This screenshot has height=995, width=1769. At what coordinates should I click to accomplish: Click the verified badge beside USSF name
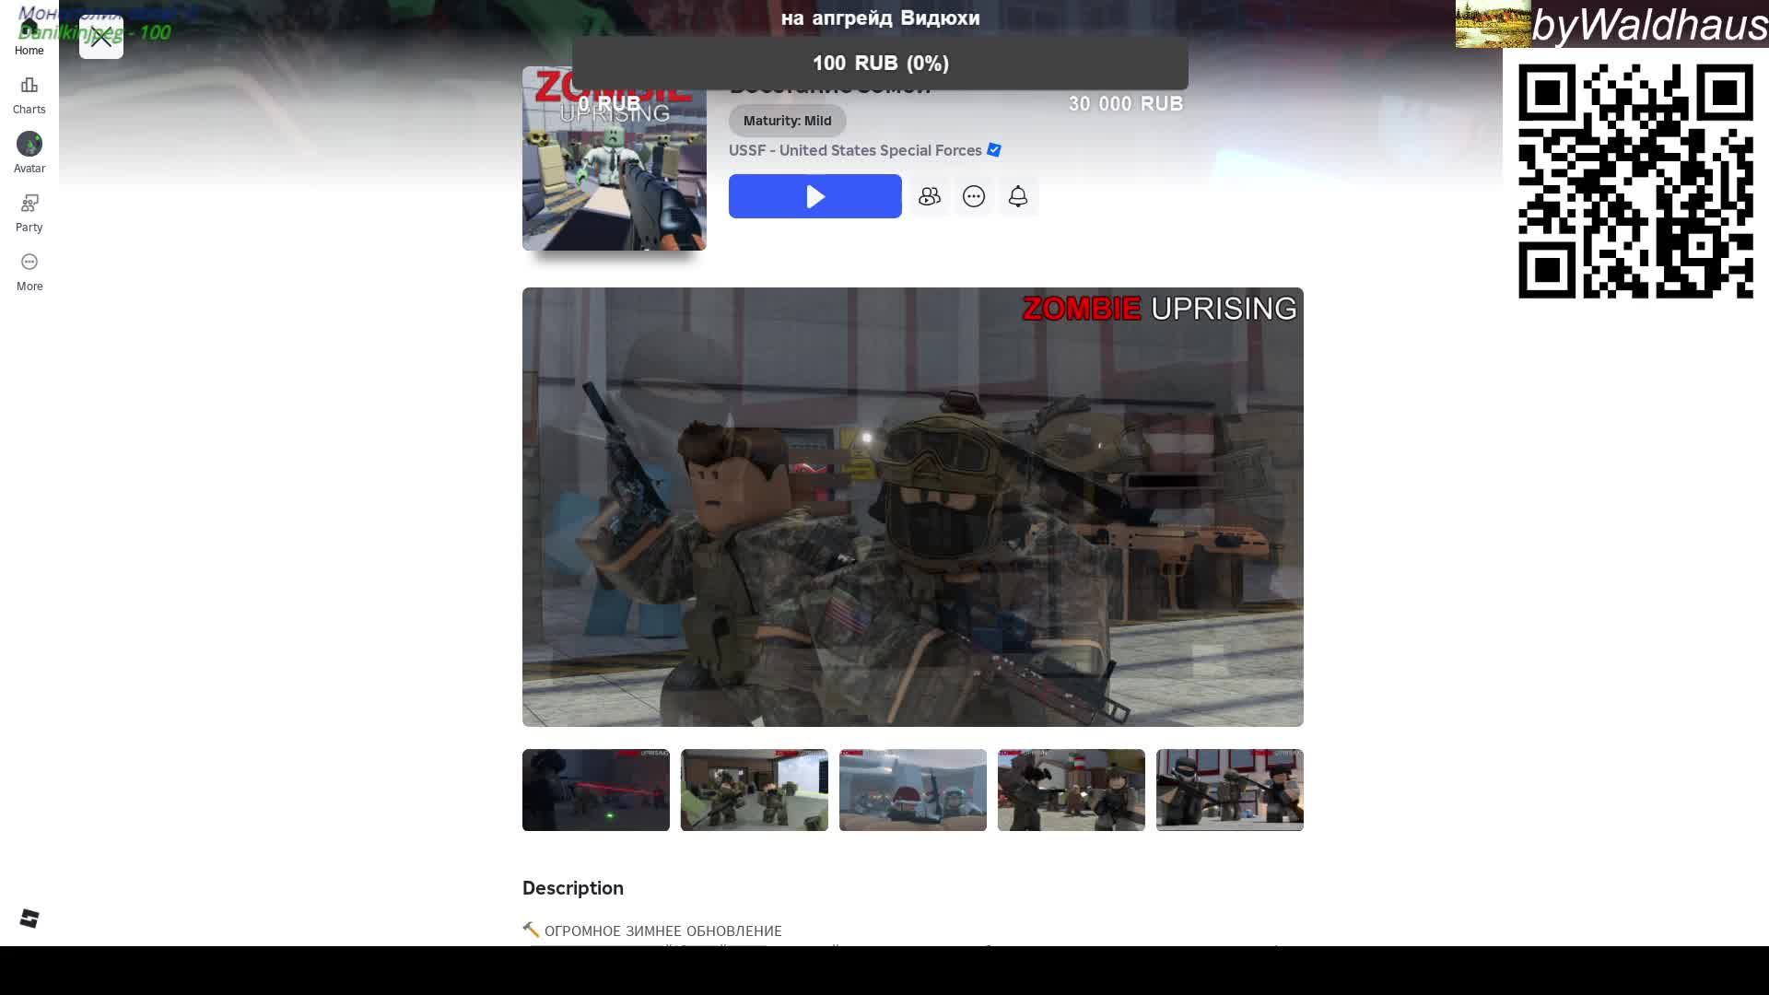pos(994,149)
